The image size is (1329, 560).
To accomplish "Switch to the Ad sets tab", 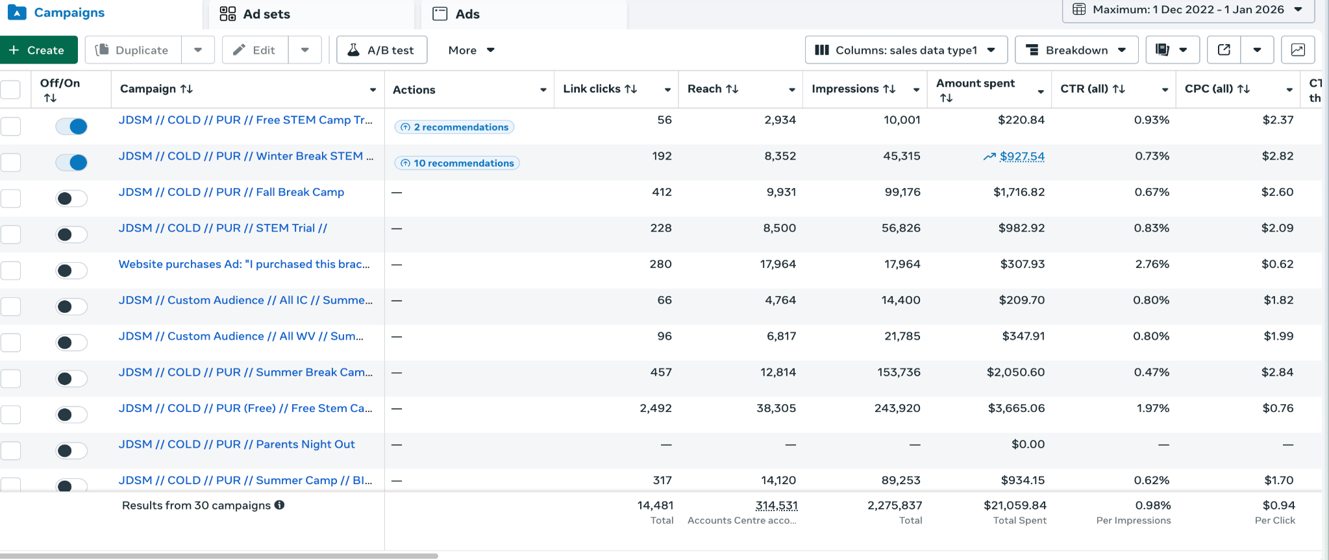I will pyautogui.click(x=255, y=14).
